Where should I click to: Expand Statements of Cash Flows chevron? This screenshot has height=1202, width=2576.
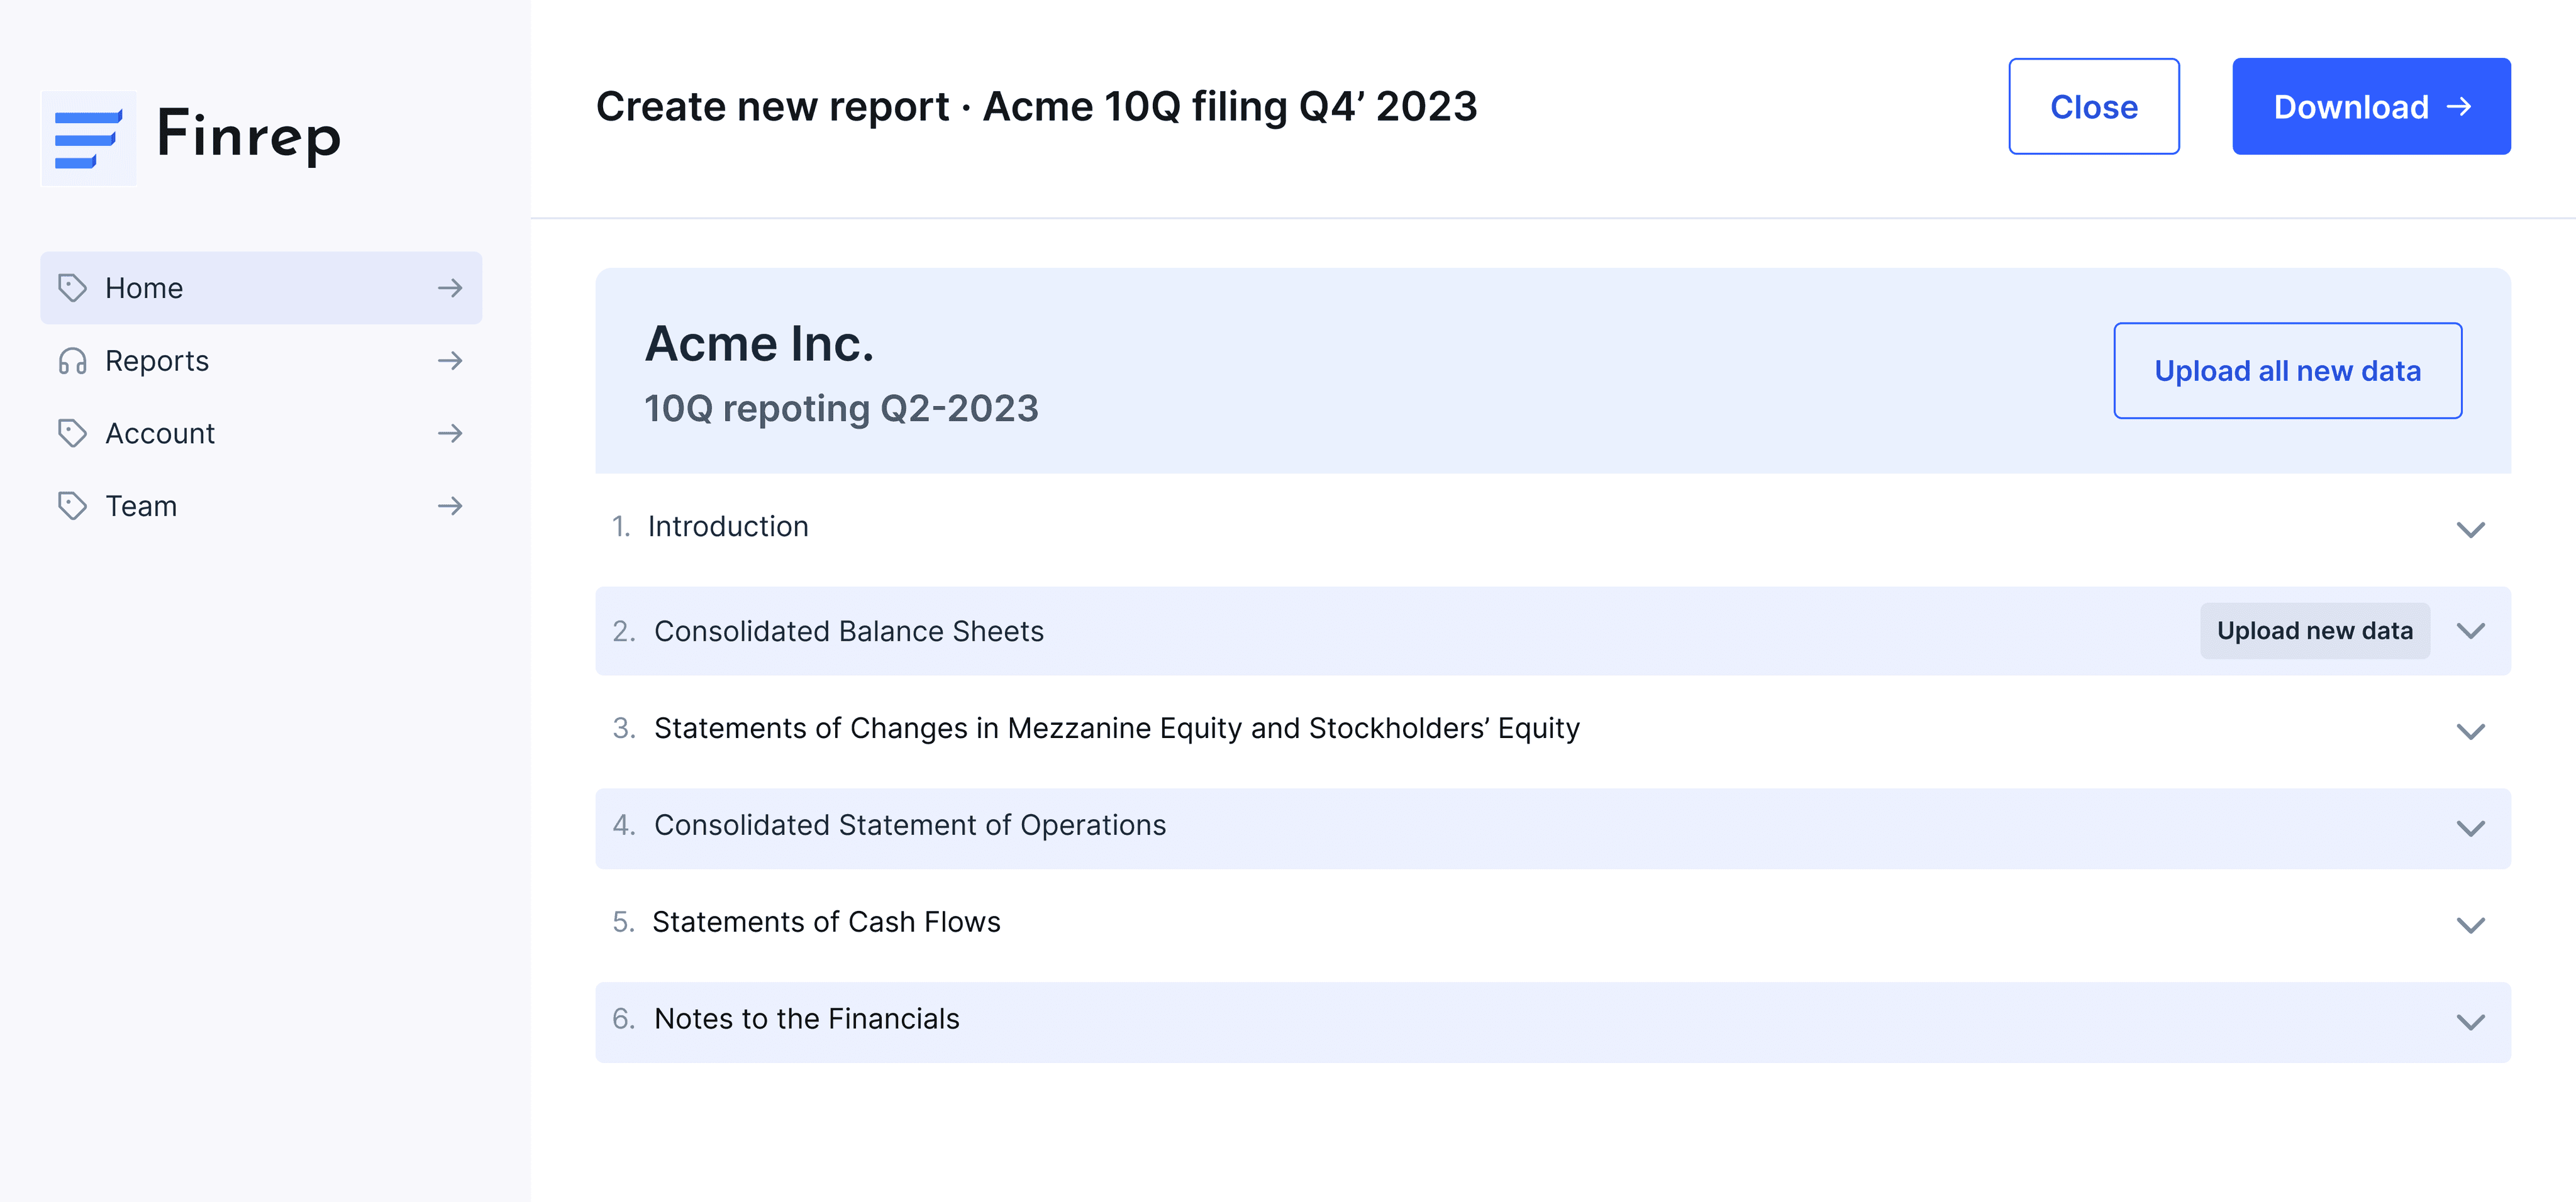click(x=2470, y=925)
